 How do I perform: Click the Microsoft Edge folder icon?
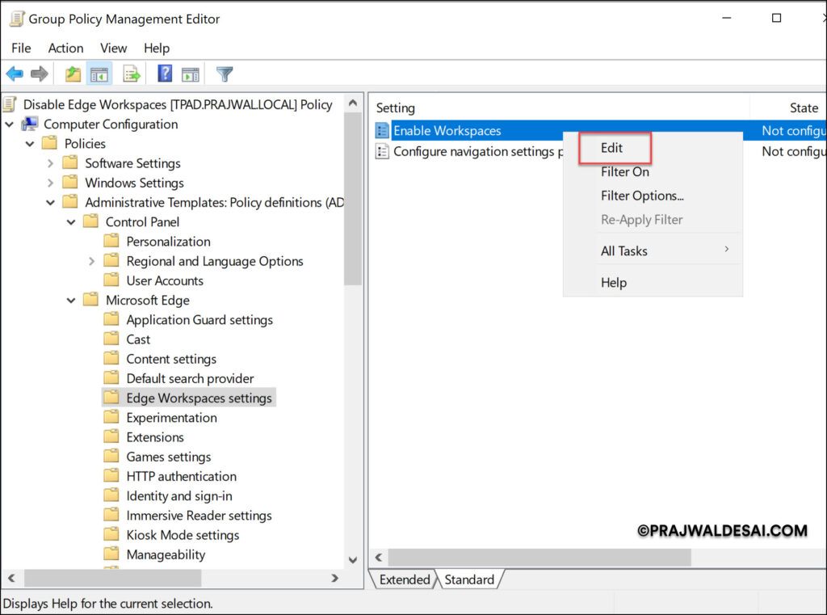(x=90, y=299)
